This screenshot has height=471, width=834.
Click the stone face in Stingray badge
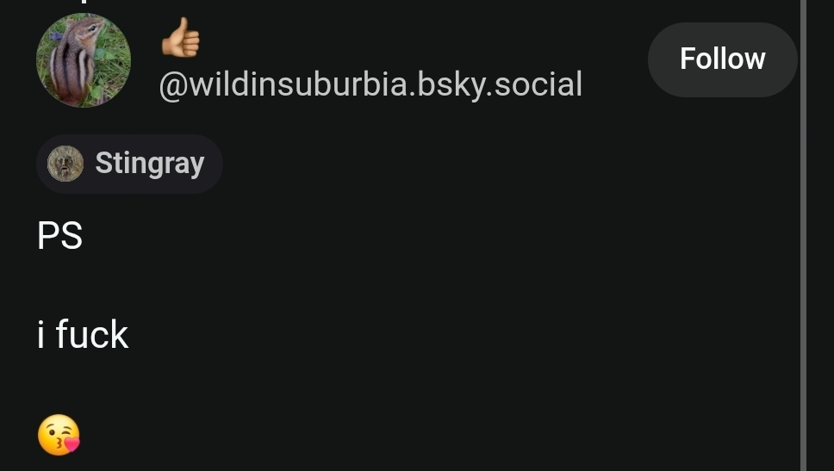click(65, 164)
